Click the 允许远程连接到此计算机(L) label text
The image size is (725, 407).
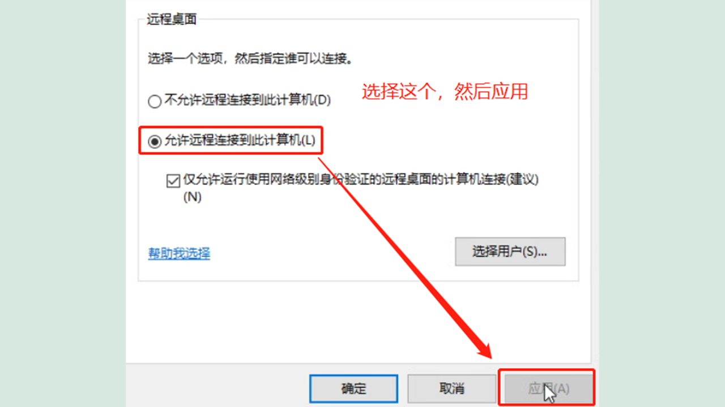coord(240,141)
